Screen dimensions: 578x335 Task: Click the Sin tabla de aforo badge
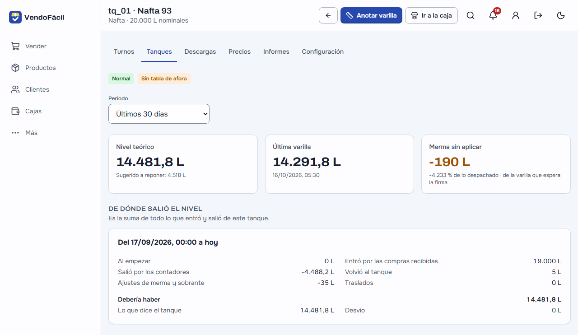pos(164,79)
